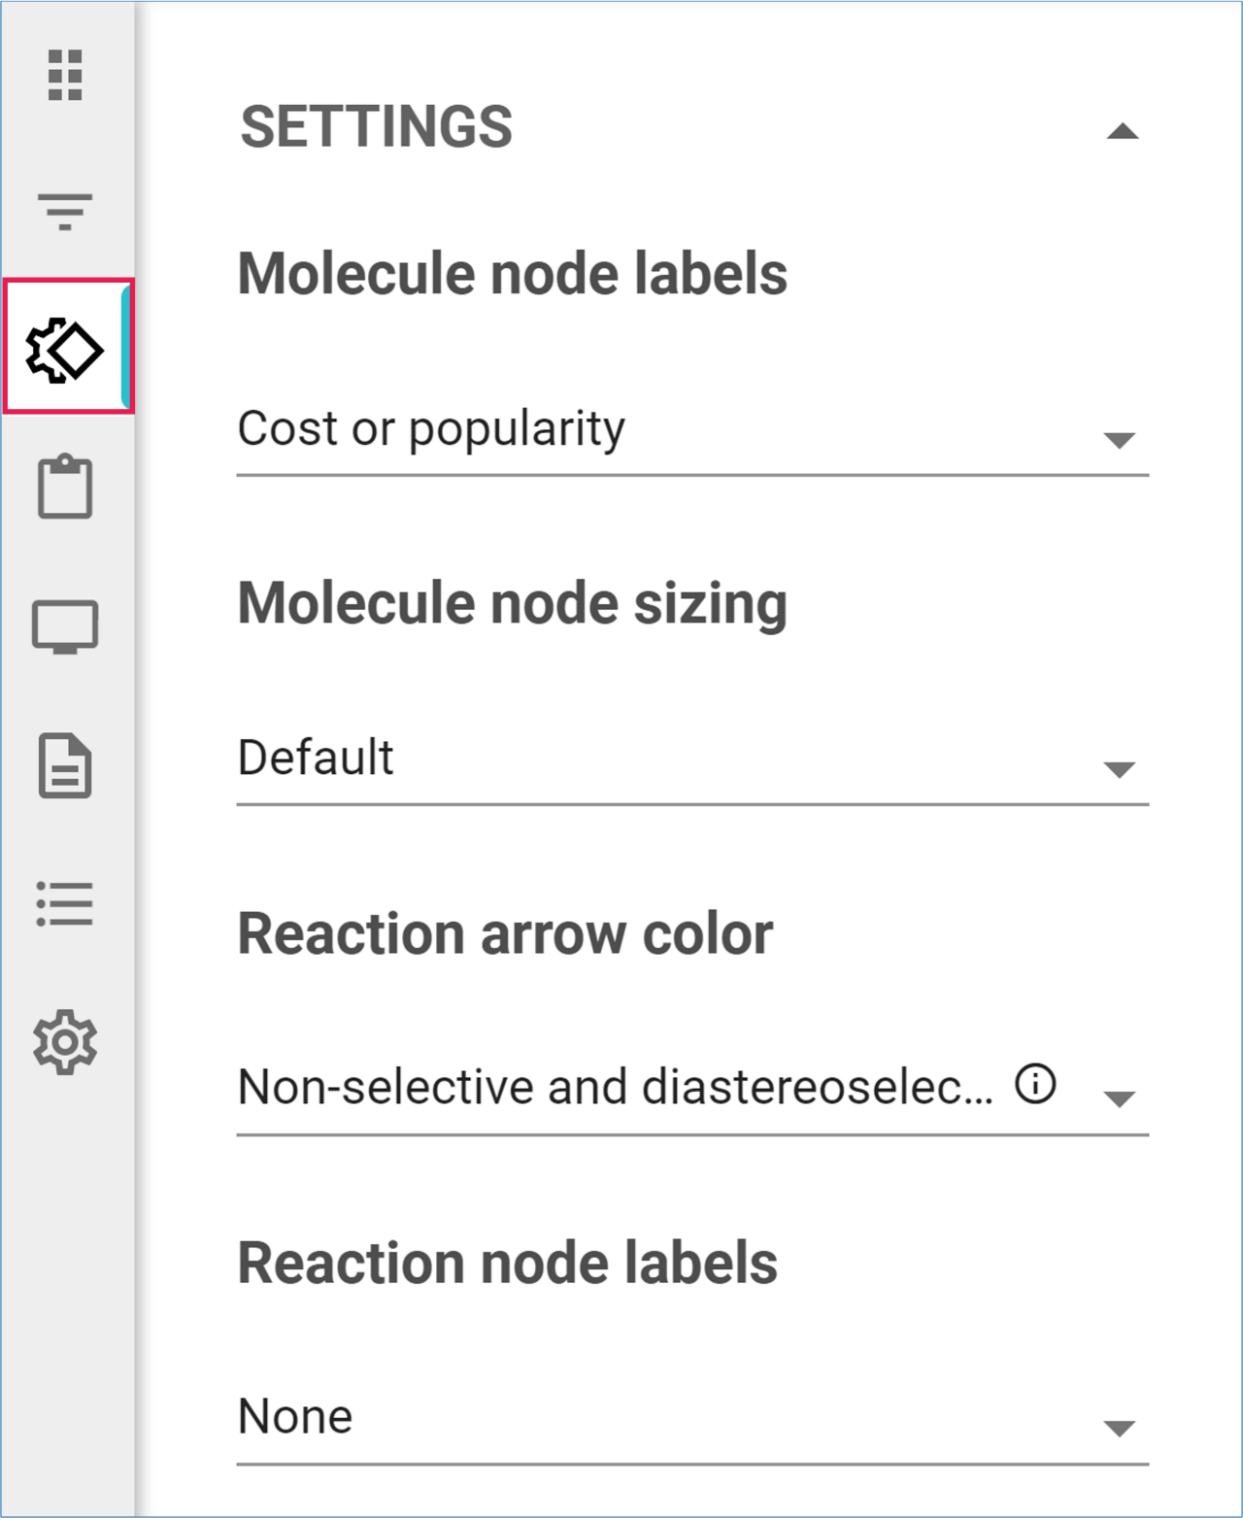Click the bulleted list icon in sidebar
This screenshot has height=1518, width=1243.
65,903
